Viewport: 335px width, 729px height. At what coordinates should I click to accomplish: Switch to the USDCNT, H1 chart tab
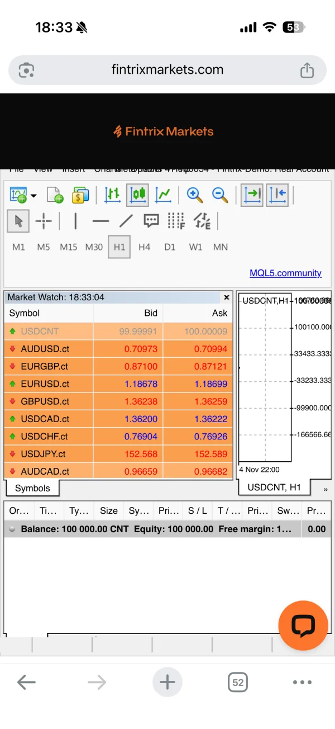pos(274,487)
